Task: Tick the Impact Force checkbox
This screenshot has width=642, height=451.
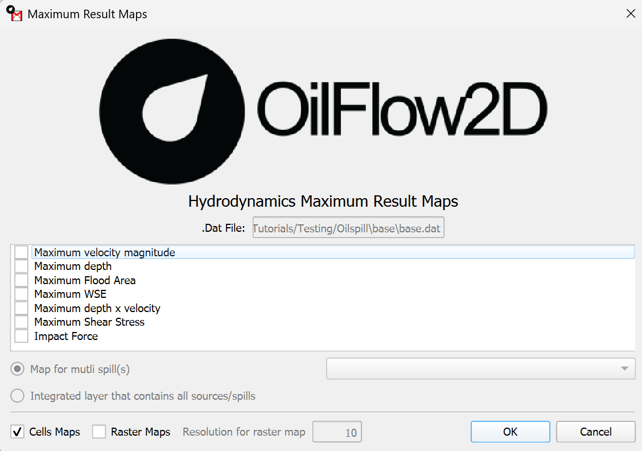Action: [x=21, y=337]
